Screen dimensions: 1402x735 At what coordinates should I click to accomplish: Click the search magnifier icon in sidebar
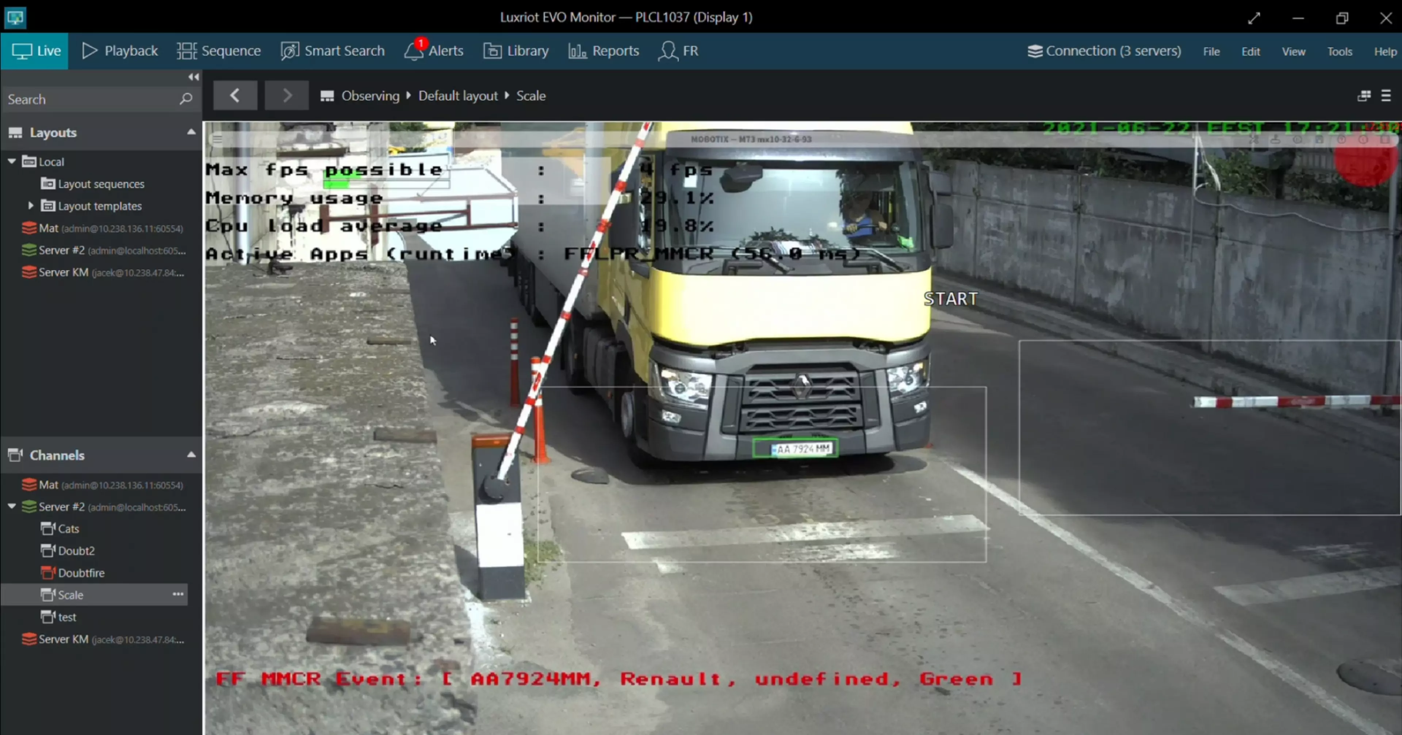(185, 99)
